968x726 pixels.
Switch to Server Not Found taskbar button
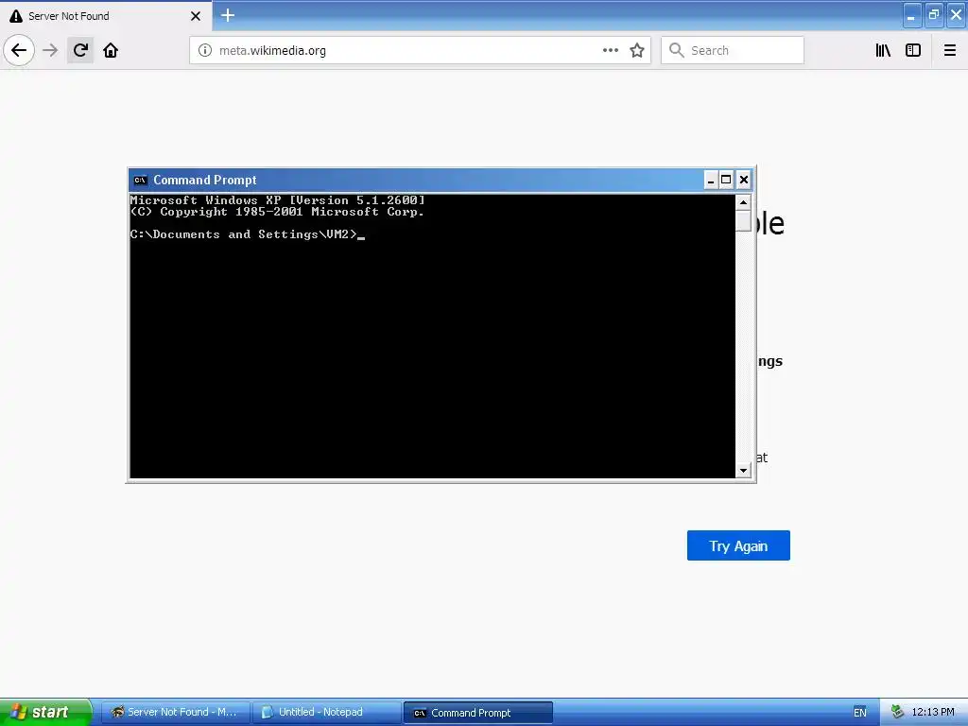pos(175,713)
